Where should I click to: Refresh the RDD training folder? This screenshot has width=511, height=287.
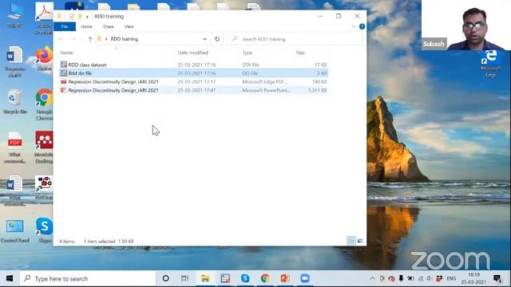click(x=217, y=39)
